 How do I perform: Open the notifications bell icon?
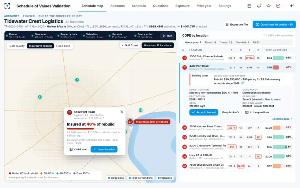259,6
